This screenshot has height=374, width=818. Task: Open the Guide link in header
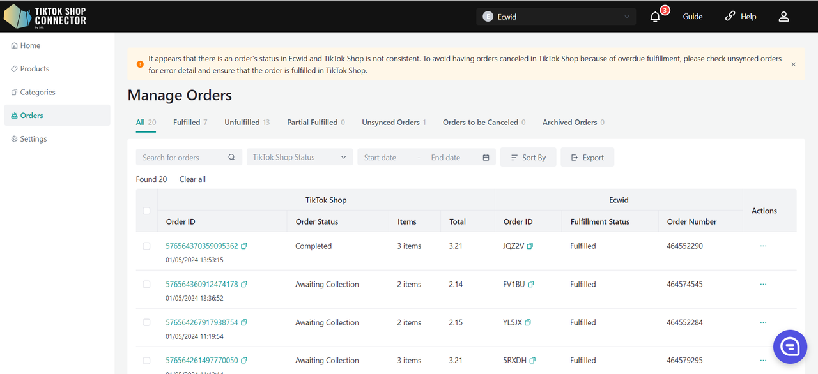pyautogui.click(x=693, y=17)
